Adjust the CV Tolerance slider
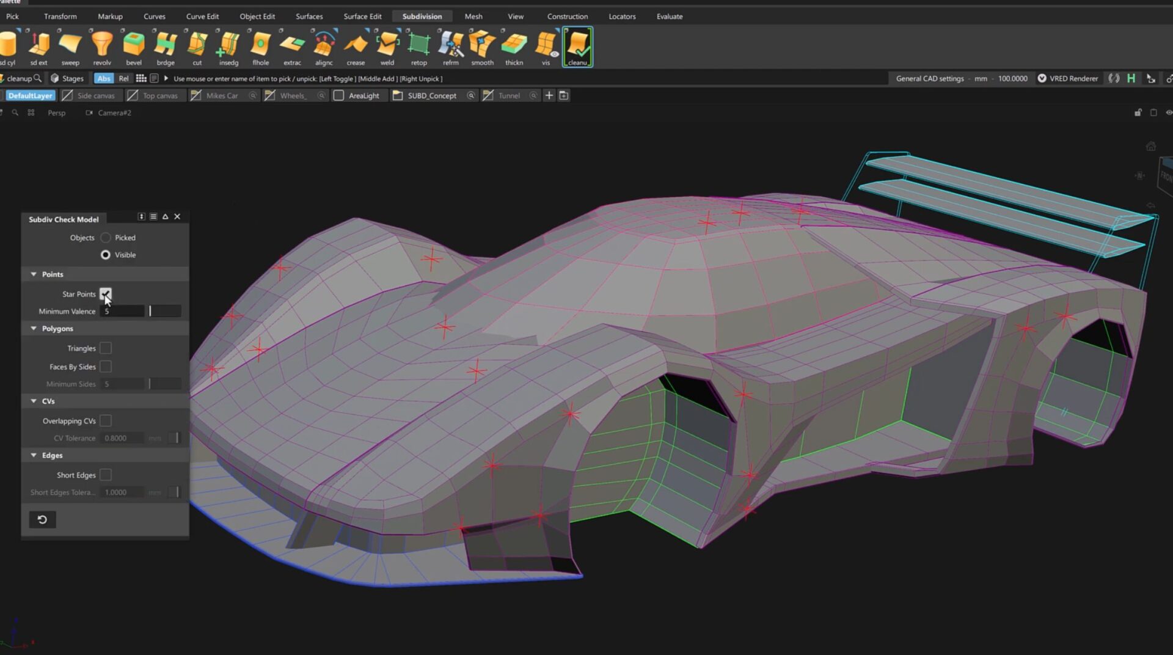Screen dimensions: 1173x655 [x=176, y=437]
